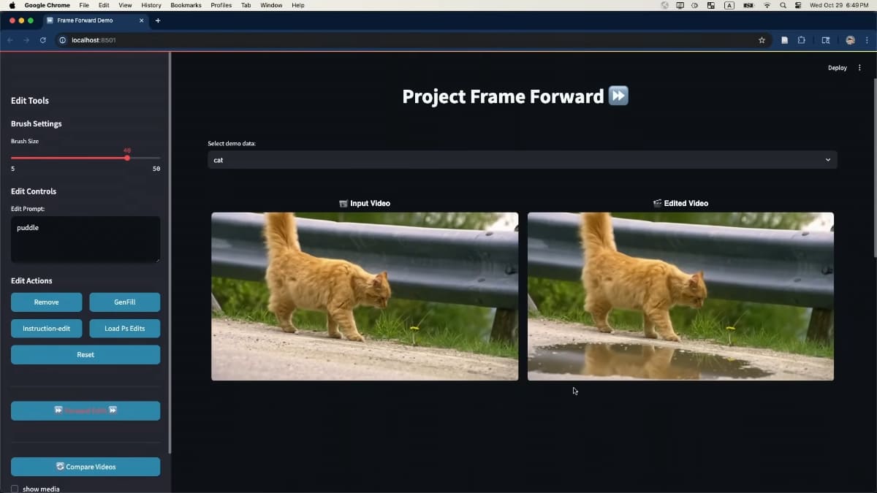The width and height of the screenshot is (877, 493).
Task: Click the Brush Size slider handle
Action: 126,157
